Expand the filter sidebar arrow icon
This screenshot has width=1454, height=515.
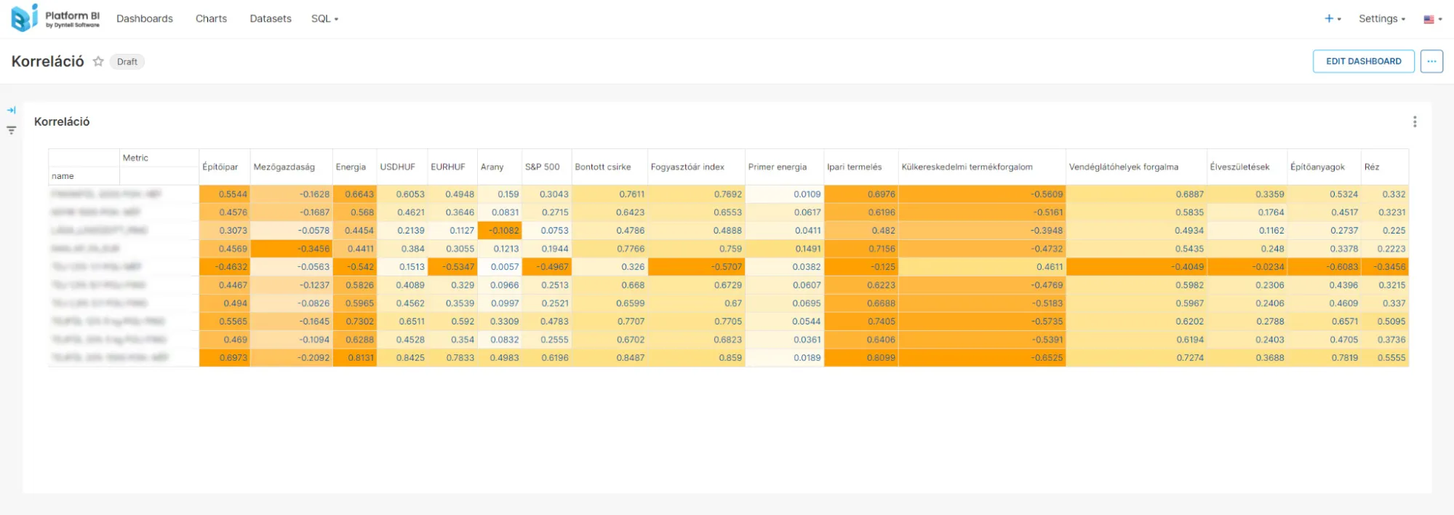(12, 111)
